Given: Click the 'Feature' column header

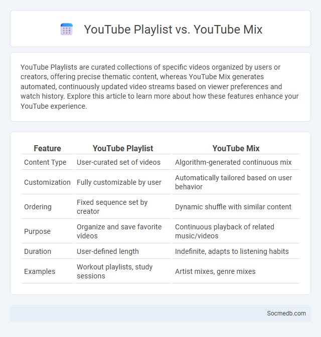Looking at the screenshot, I should (x=47, y=148).
